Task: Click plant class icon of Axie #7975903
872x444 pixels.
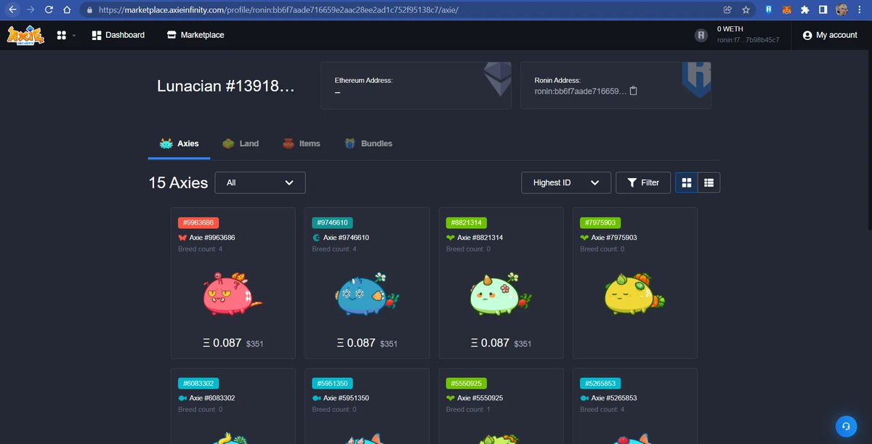Action: tap(584, 238)
